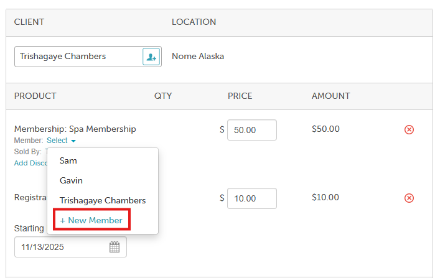Focus the 50.00 price field
Viewport: 435px width, 278px height.
point(251,130)
